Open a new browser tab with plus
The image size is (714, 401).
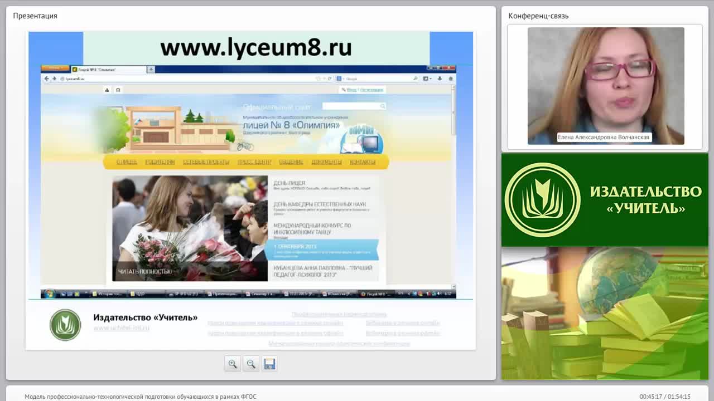tap(151, 70)
